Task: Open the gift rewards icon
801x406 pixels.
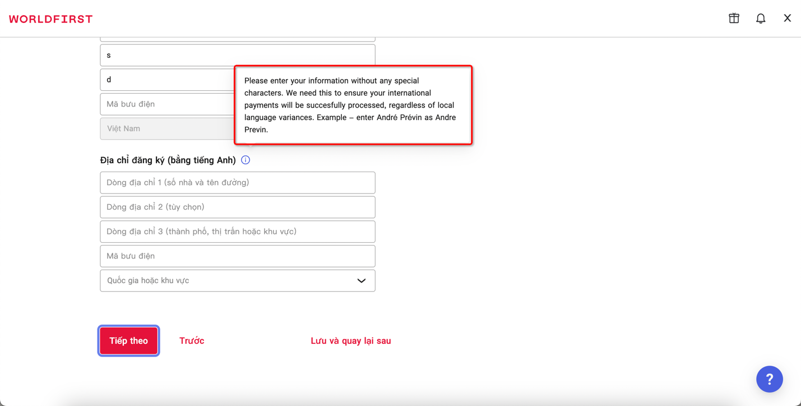Action: (734, 19)
